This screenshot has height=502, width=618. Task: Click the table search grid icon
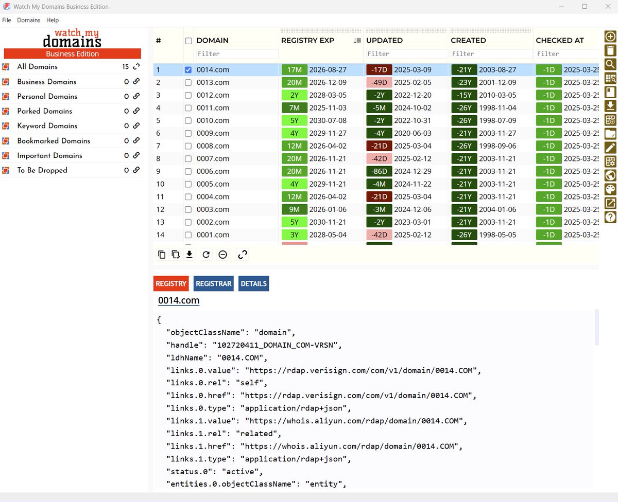pyautogui.click(x=610, y=78)
